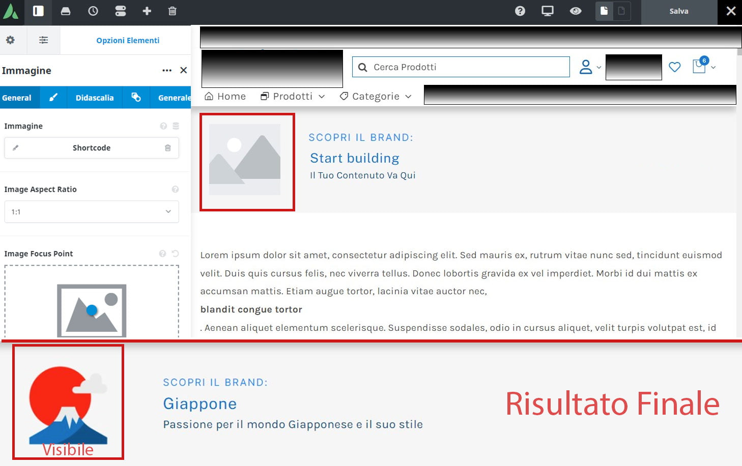Open the shopping cart icon with badge 6
This screenshot has height=466, width=742.
(x=698, y=67)
